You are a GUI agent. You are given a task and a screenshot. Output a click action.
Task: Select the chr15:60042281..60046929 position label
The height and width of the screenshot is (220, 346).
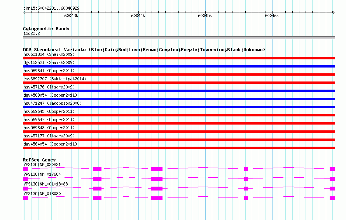pyautogui.click(x=51, y=8)
